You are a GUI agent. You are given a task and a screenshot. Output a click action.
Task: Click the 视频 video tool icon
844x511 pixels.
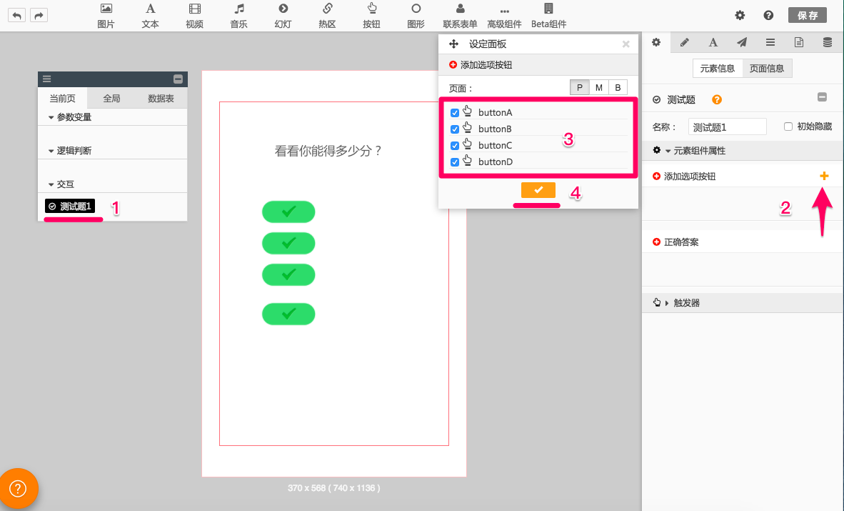194,15
